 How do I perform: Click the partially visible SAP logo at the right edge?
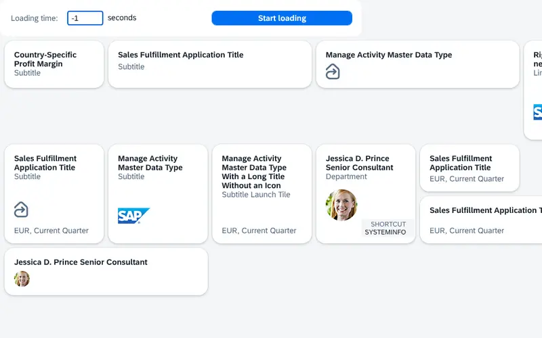538,112
